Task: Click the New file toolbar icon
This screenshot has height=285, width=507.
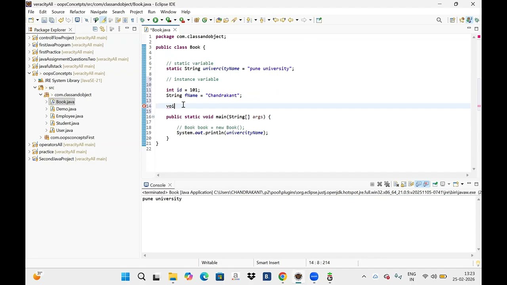Action: [x=30, y=20]
